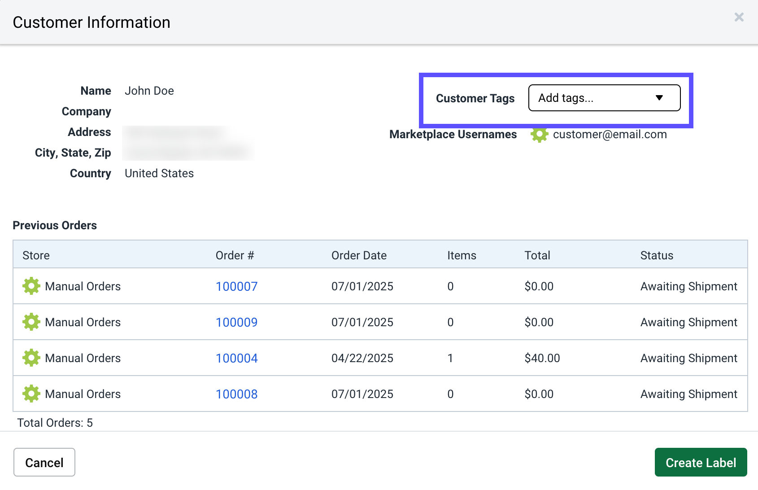
Task: Cancel the Customer Information dialog
Action: pos(44,462)
